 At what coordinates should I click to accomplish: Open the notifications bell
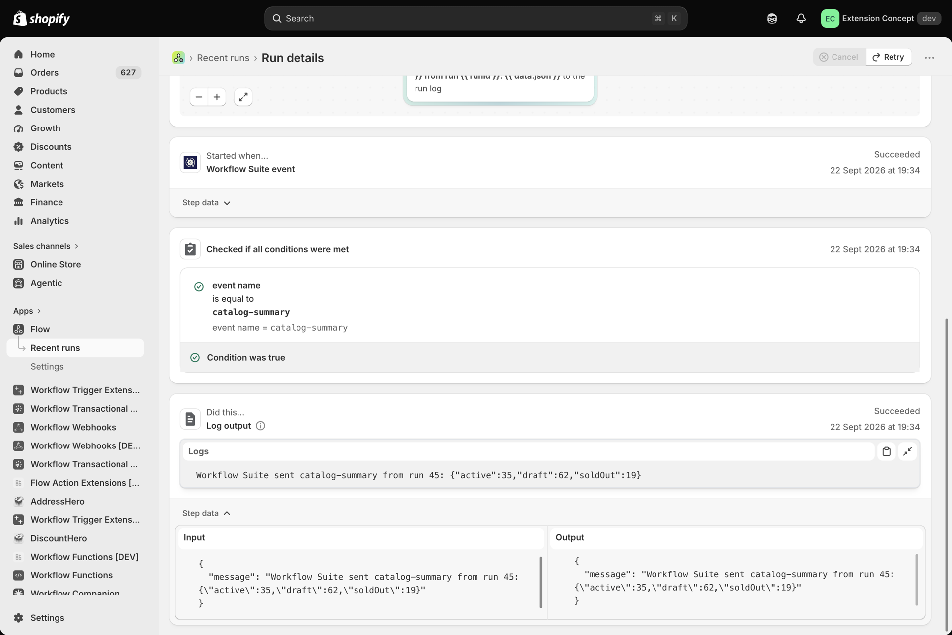pos(801,18)
